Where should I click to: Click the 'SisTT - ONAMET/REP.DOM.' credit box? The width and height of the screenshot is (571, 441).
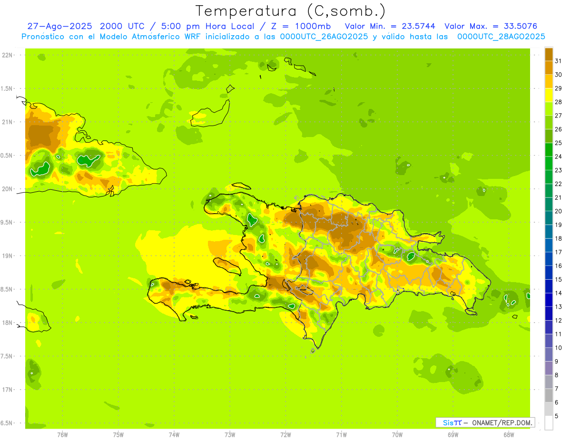[485, 422]
